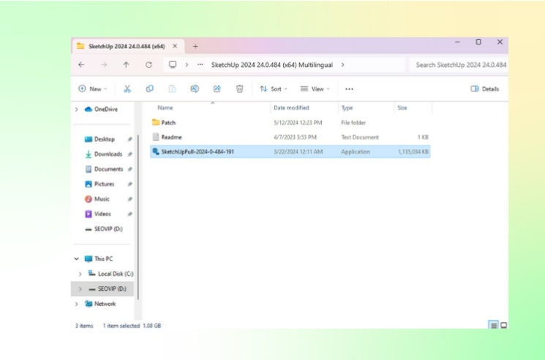The height and width of the screenshot is (360, 545).
Task: Click the Search SketchUp 2024 search box
Action: [459, 65]
